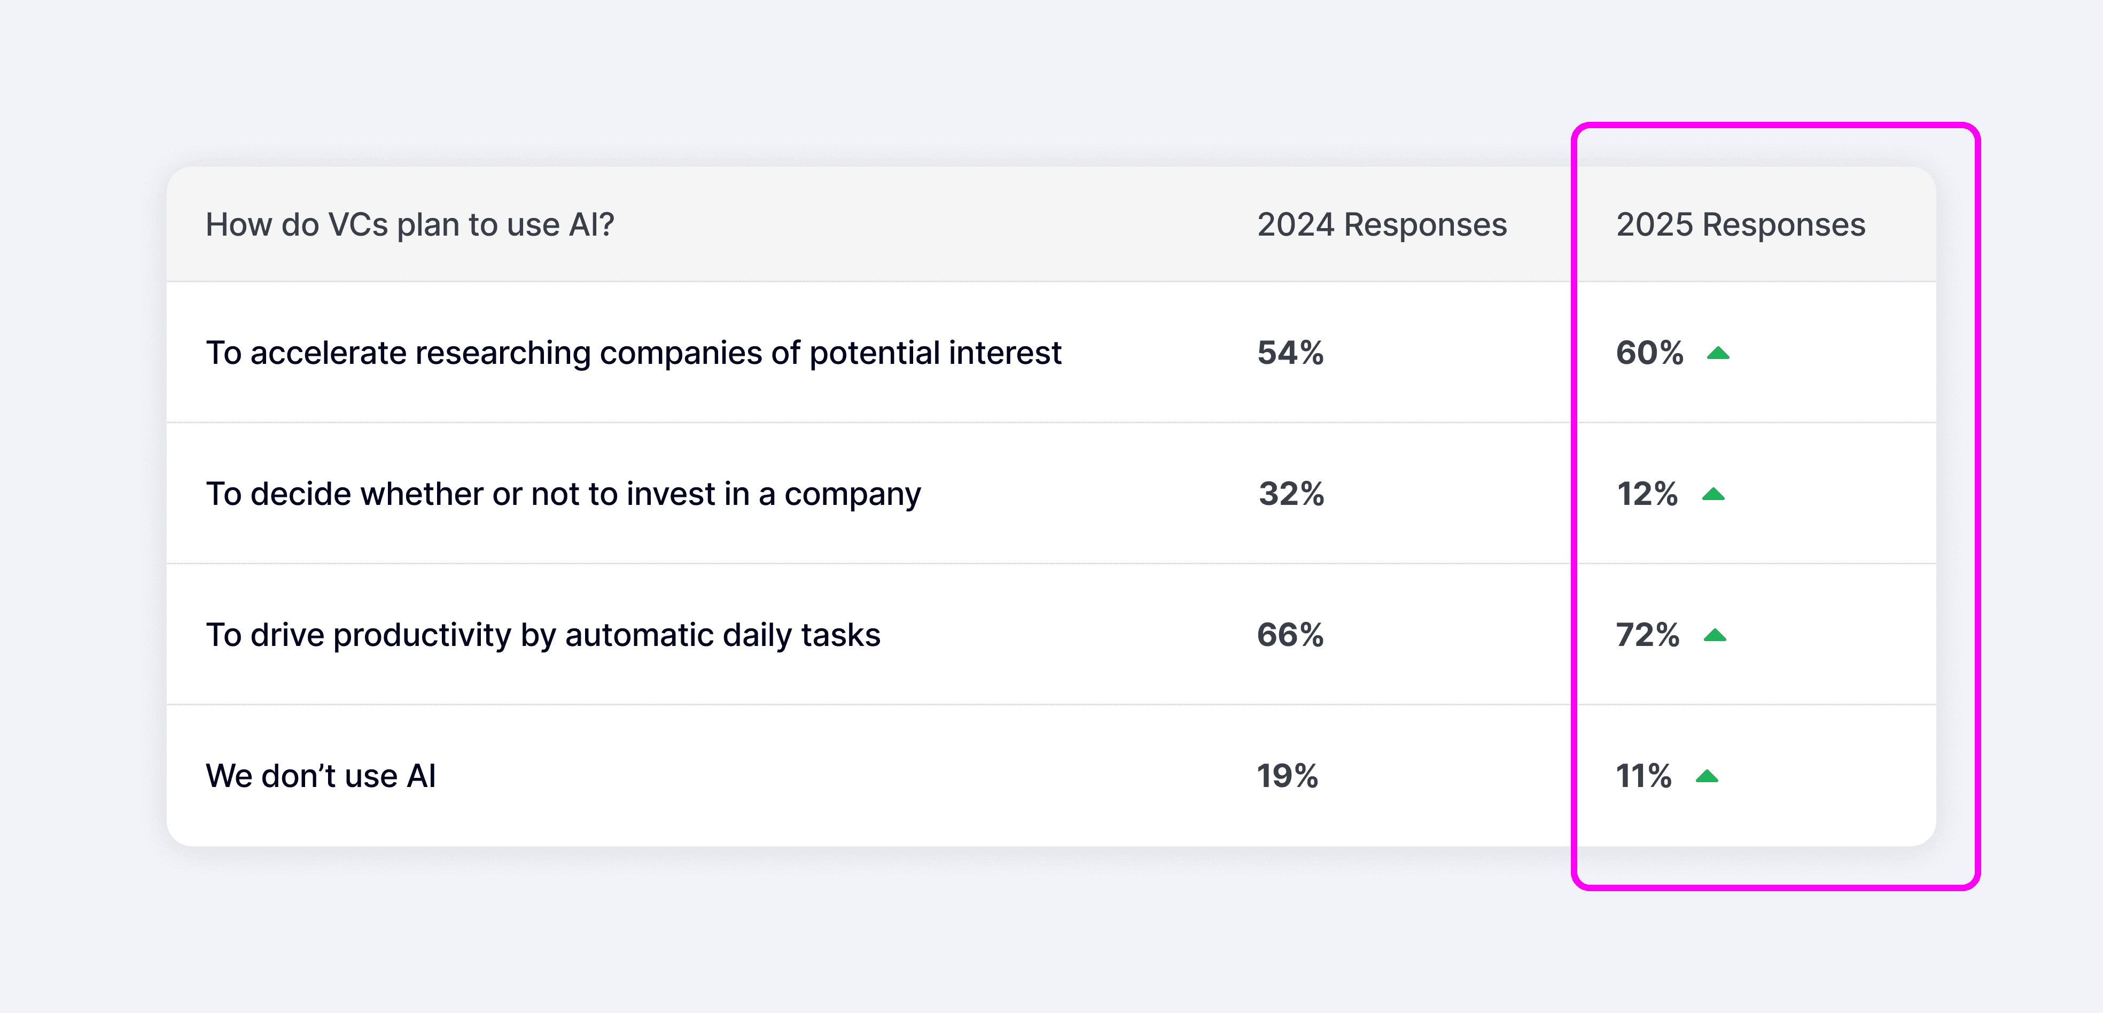Click the "To drive productivity" row label
The height and width of the screenshot is (1013, 2103).
coord(543,635)
